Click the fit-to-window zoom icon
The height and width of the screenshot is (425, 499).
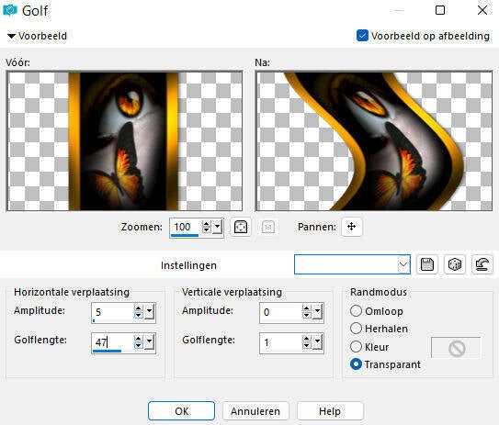[240, 227]
